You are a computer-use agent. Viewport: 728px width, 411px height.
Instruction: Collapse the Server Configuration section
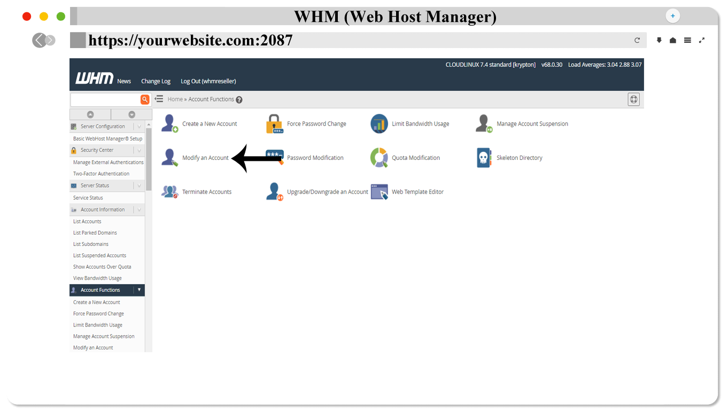[139, 127]
